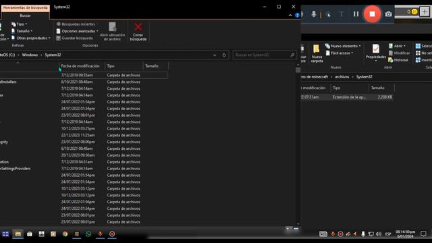The image size is (432, 243).
Task: Open Fácil acceso dropdown in back window
Action: (x=339, y=53)
